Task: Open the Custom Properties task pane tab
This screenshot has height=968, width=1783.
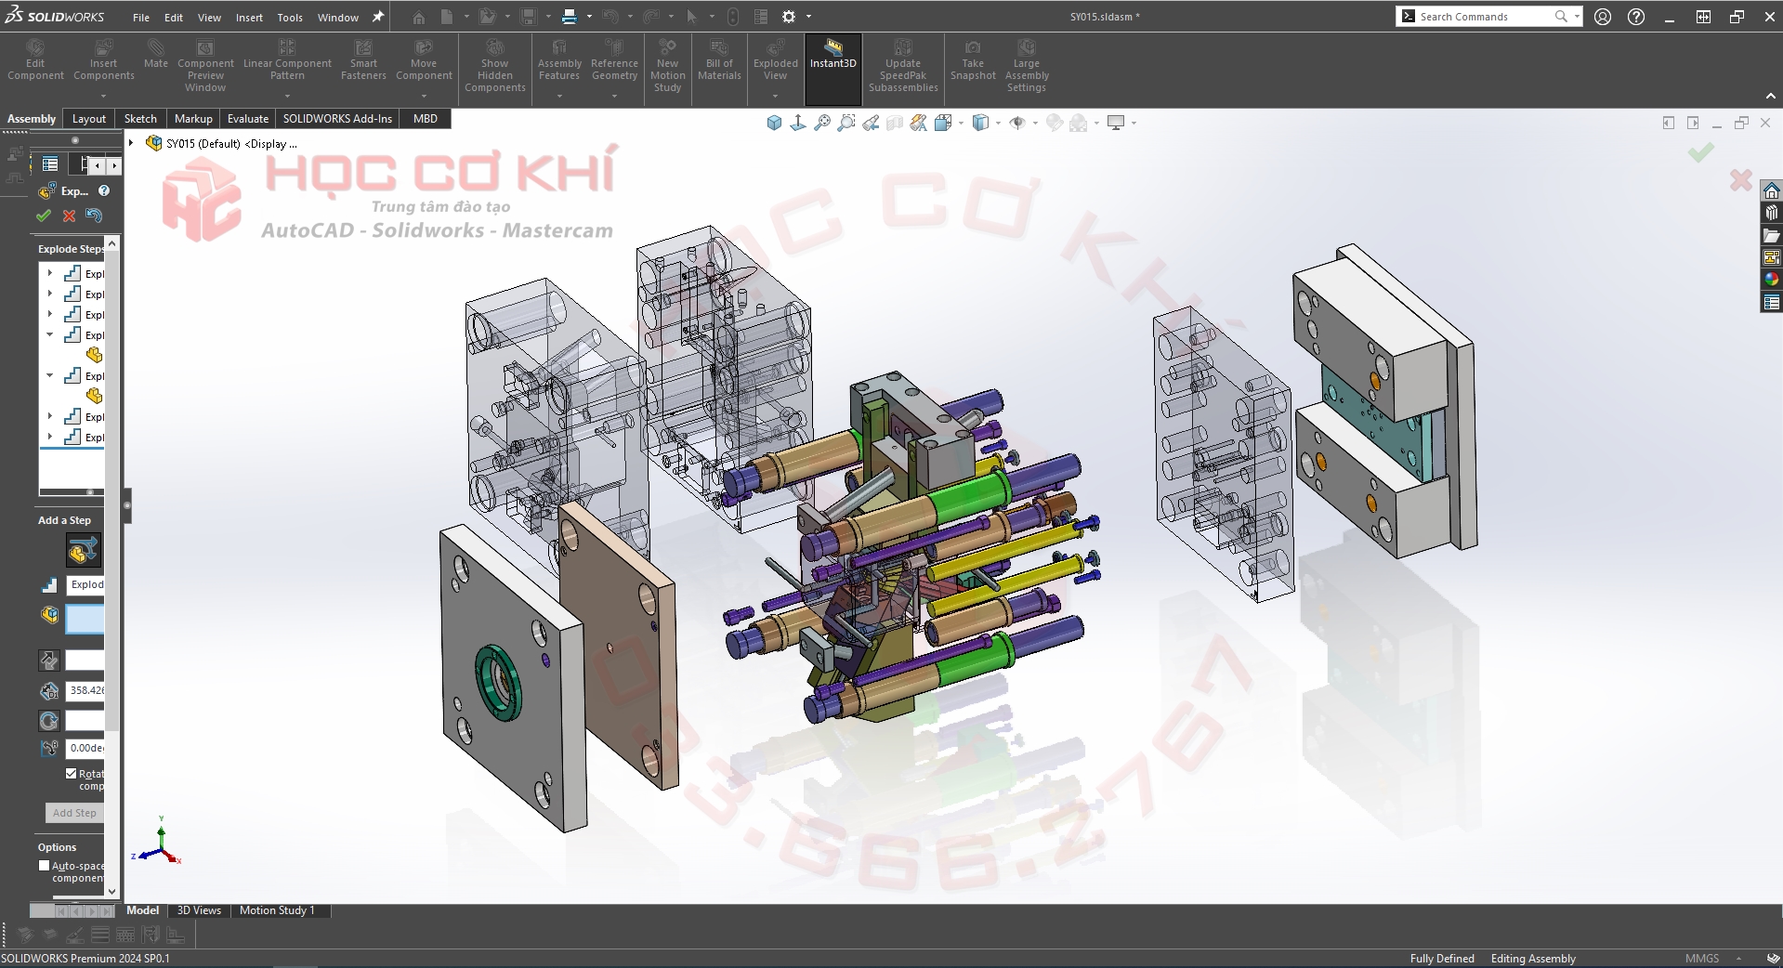Action: (1771, 302)
